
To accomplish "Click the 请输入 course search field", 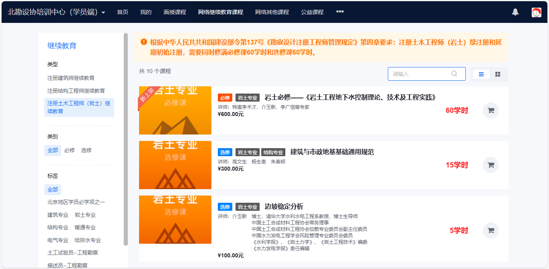I will click(x=426, y=74).
